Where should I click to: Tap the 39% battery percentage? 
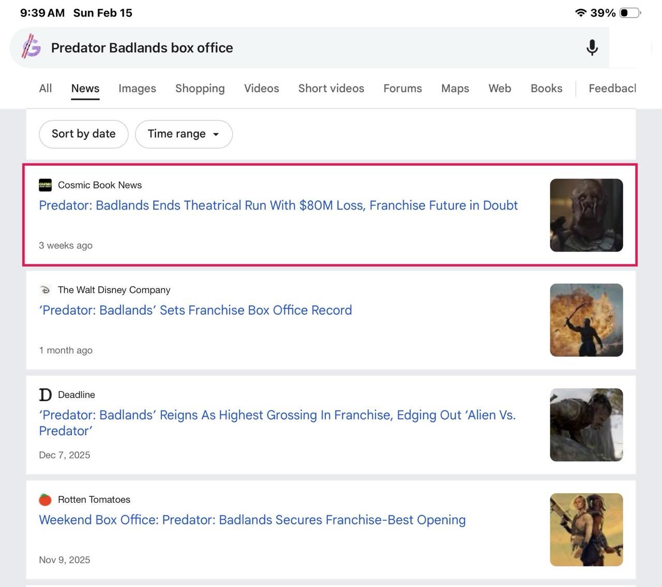click(603, 13)
